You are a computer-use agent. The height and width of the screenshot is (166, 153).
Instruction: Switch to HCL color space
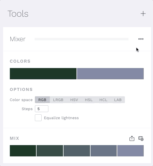103,100
